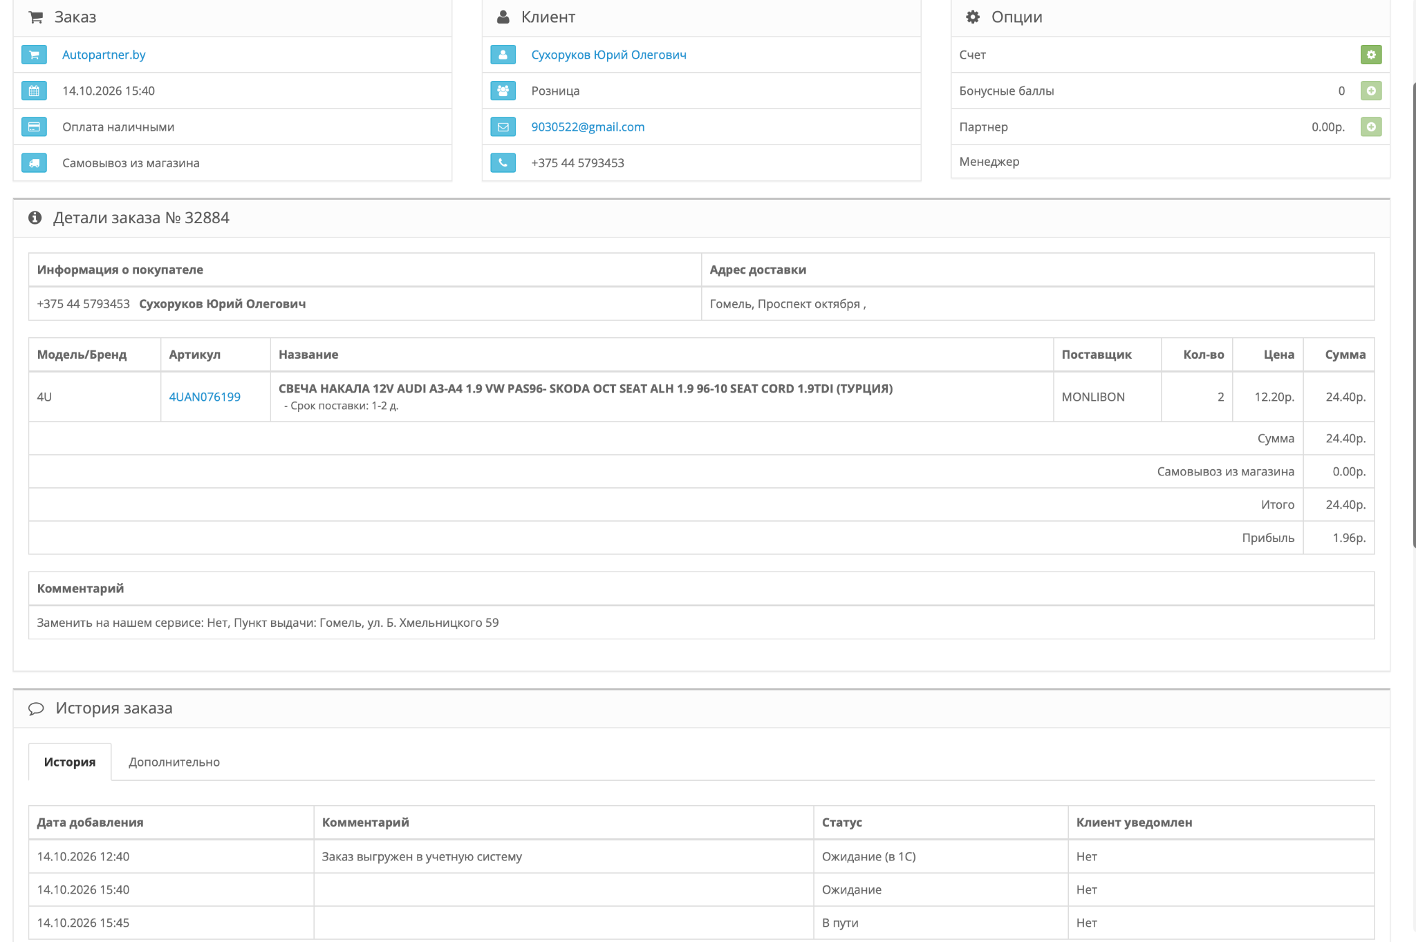Add bonus points with the plus button
The height and width of the screenshot is (942, 1416).
(x=1371, y=91)
